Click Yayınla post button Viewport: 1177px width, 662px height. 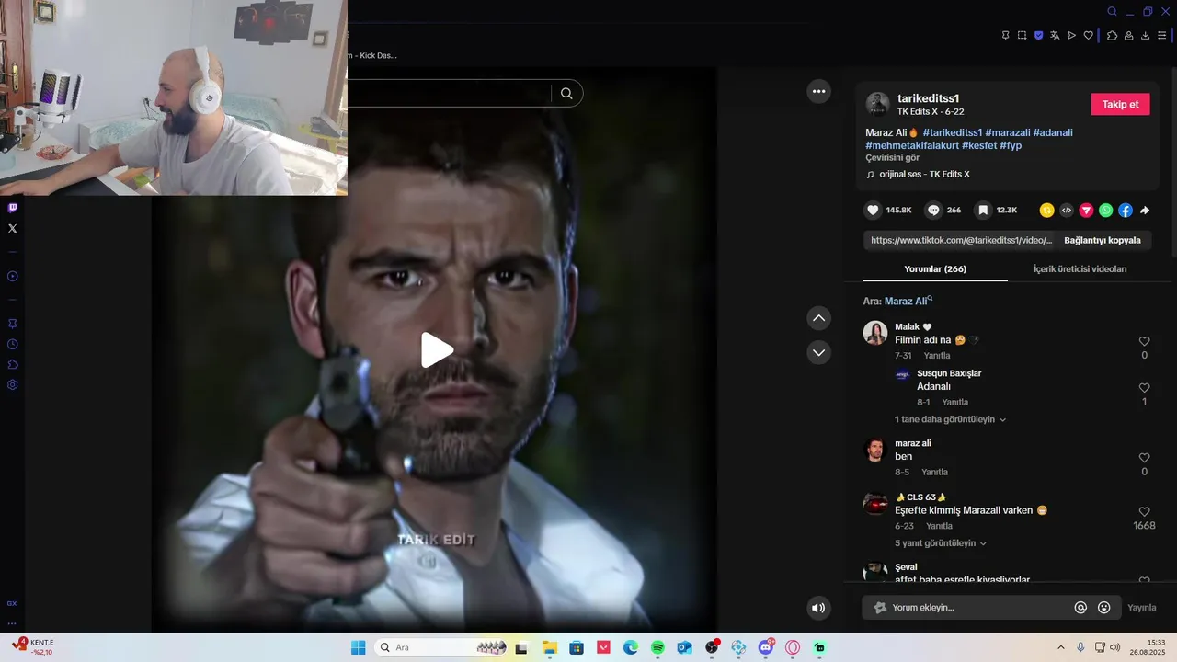(1142, 608)
